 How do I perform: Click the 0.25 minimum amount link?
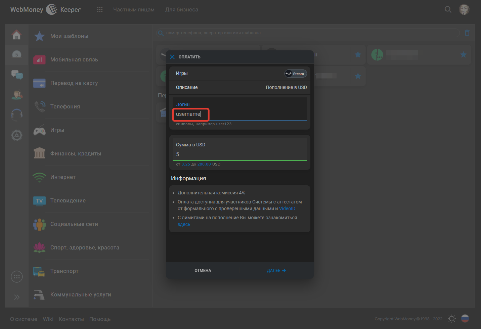coord(186,164)
